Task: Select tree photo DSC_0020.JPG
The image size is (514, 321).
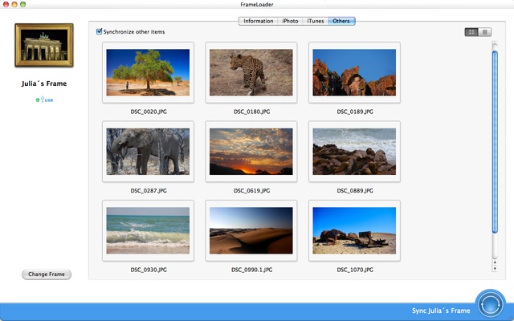Action: 148,72
